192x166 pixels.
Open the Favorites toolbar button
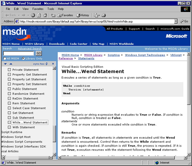(65, 15)
